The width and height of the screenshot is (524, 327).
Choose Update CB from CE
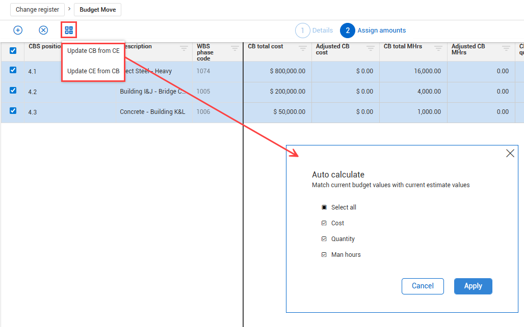tap(93, 51)
